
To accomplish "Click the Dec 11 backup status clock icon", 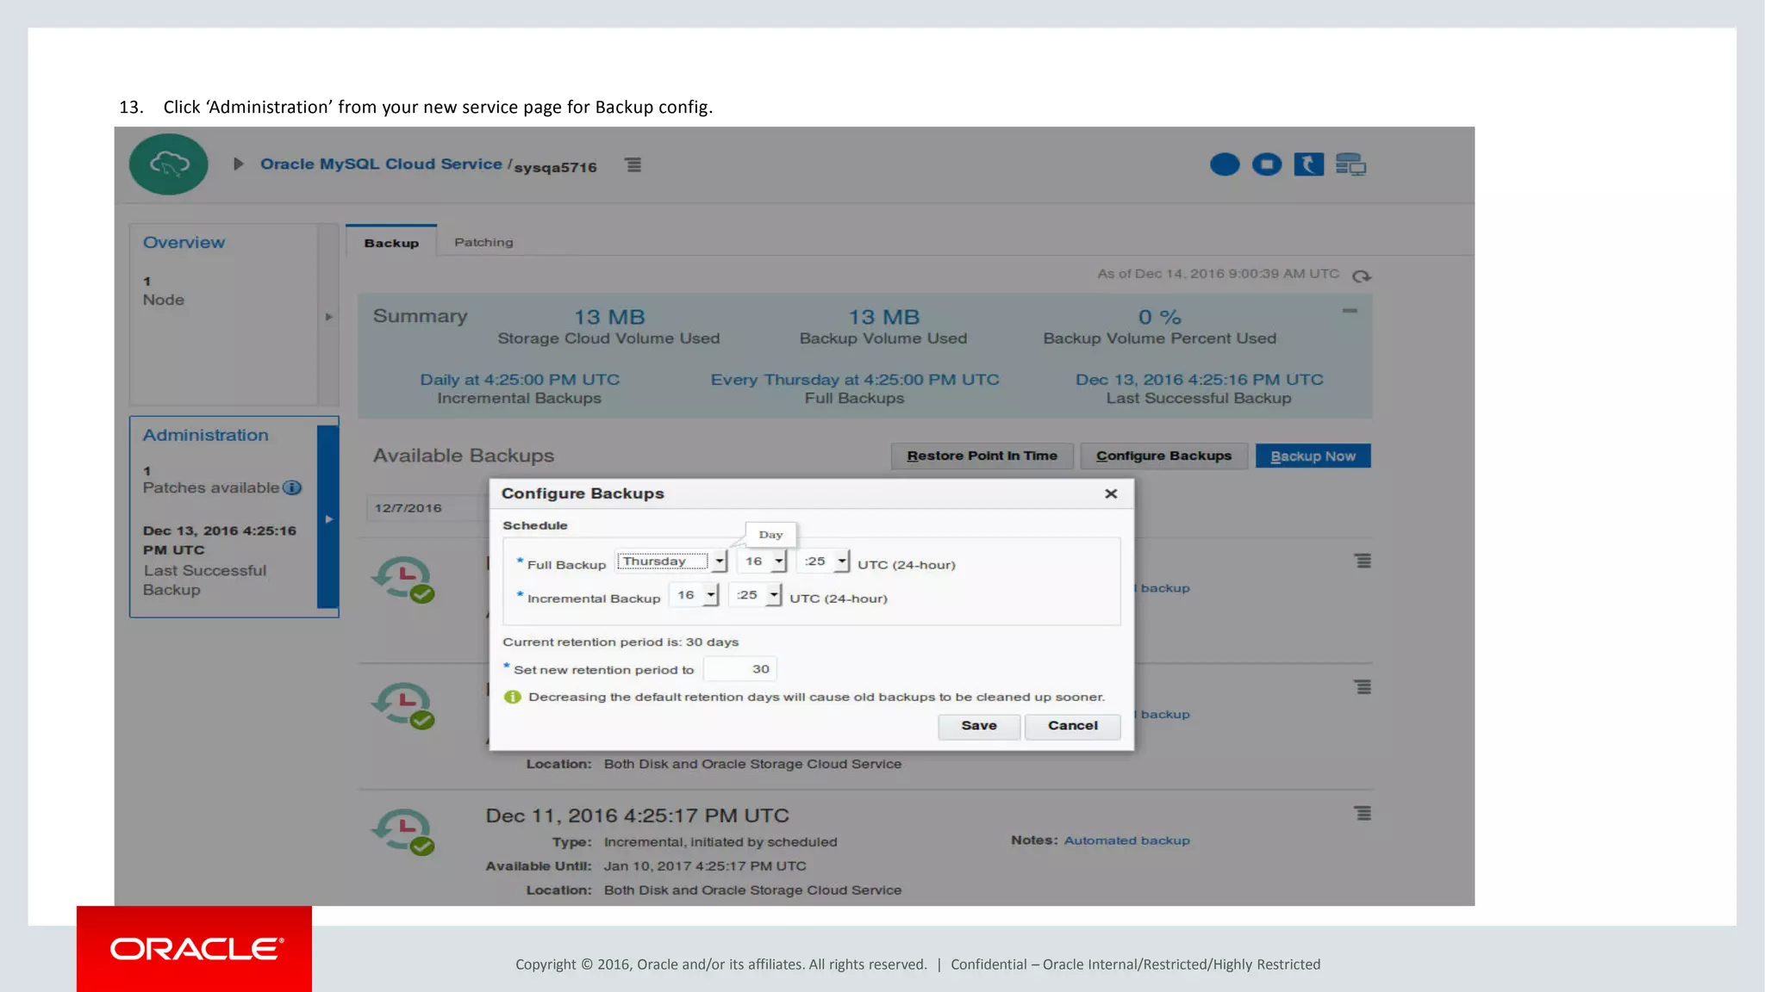I will 403,832.
